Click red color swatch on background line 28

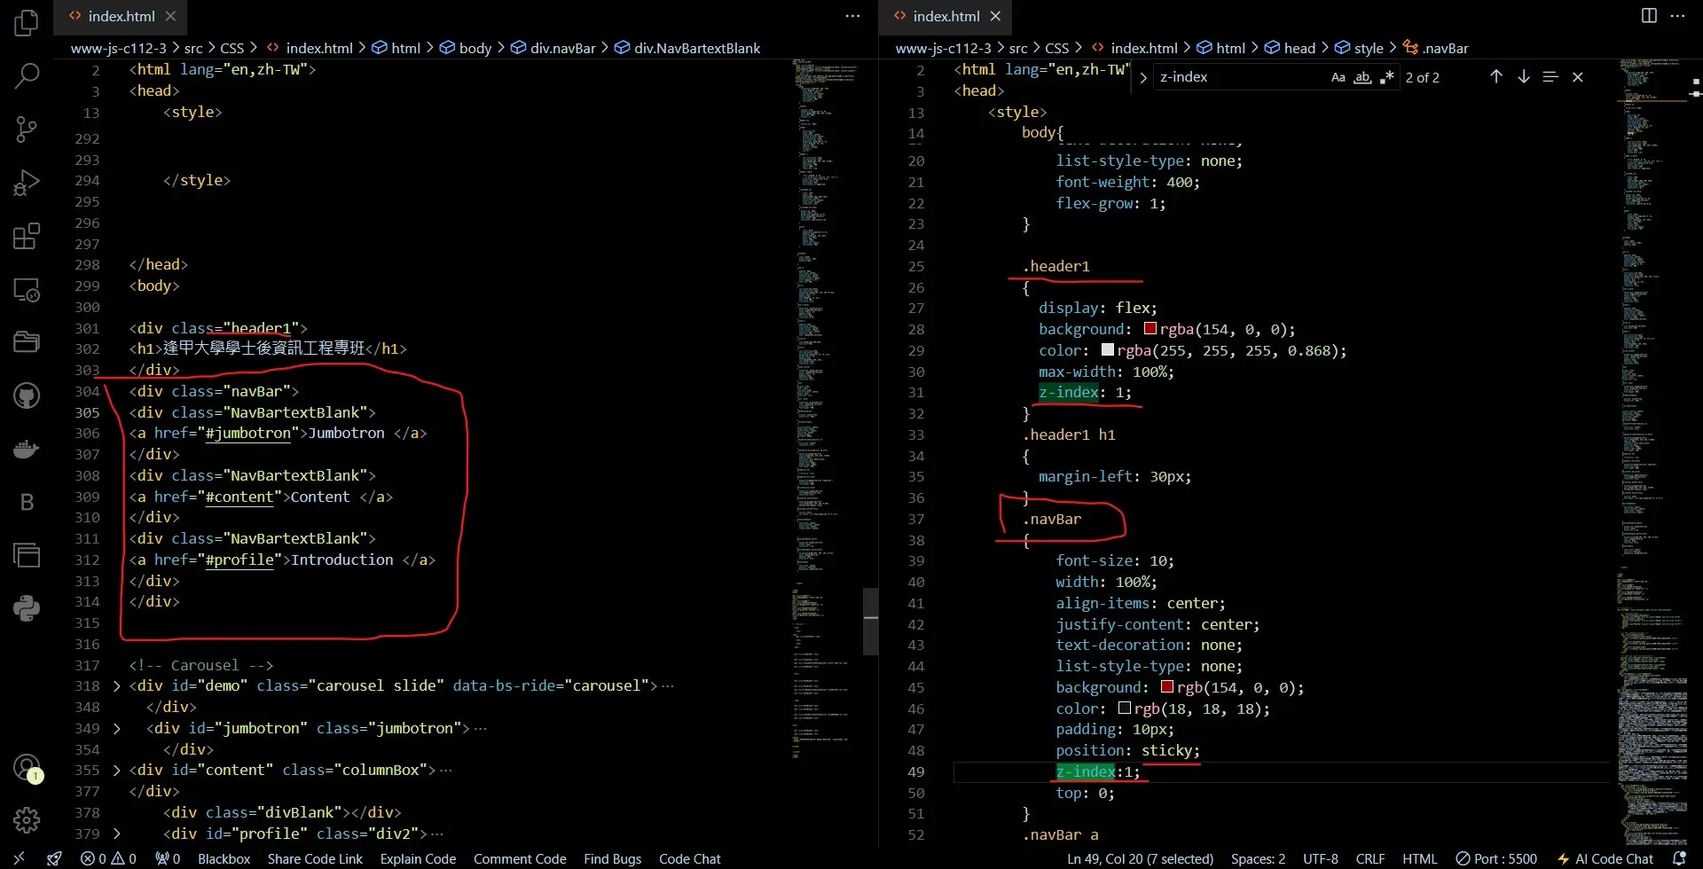[1150, 329]
